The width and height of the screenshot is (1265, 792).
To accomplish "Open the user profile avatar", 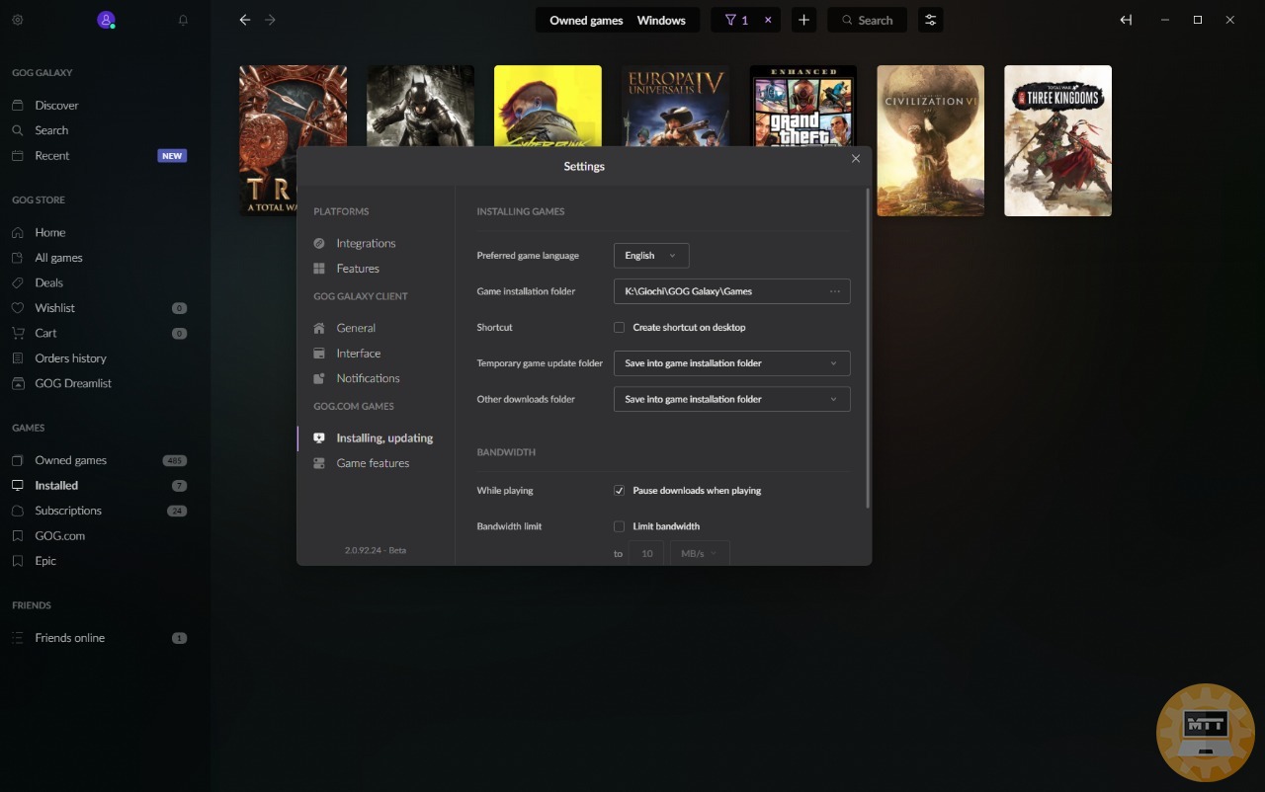I will click(x=106, y=20).
